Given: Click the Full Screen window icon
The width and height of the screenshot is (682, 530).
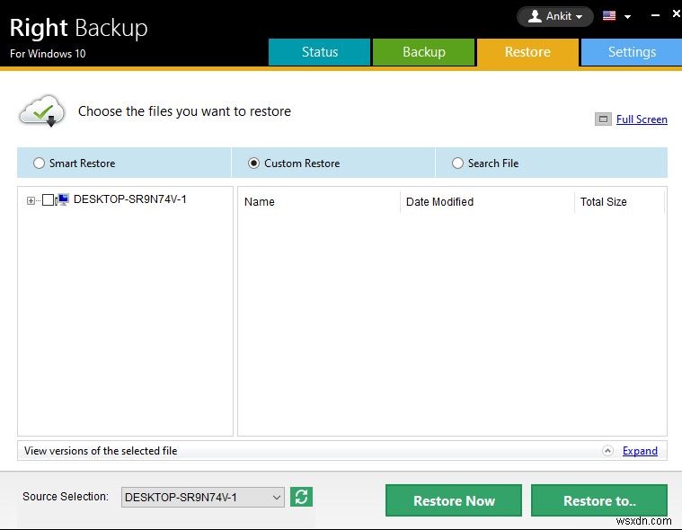Looking at the screenshot, I should tap(603, 119).
